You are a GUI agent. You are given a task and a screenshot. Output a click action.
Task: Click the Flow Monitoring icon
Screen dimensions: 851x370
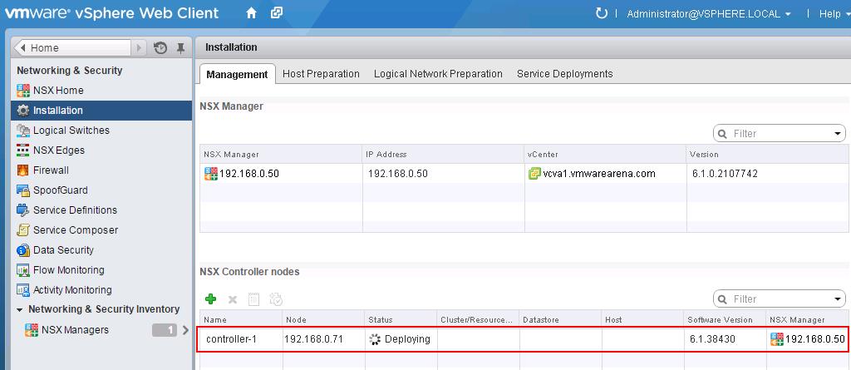(22, 270)
